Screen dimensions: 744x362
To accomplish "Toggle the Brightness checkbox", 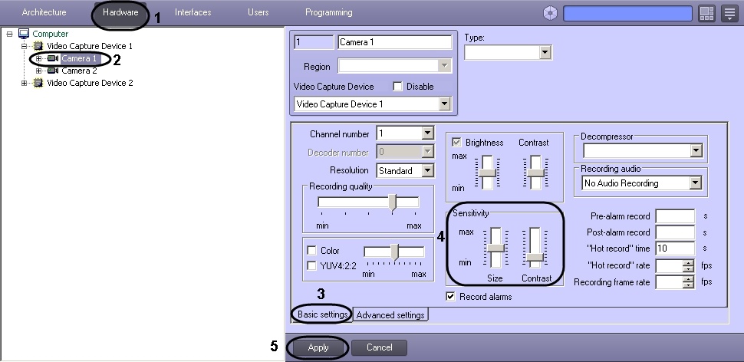I will pos(457,143).
